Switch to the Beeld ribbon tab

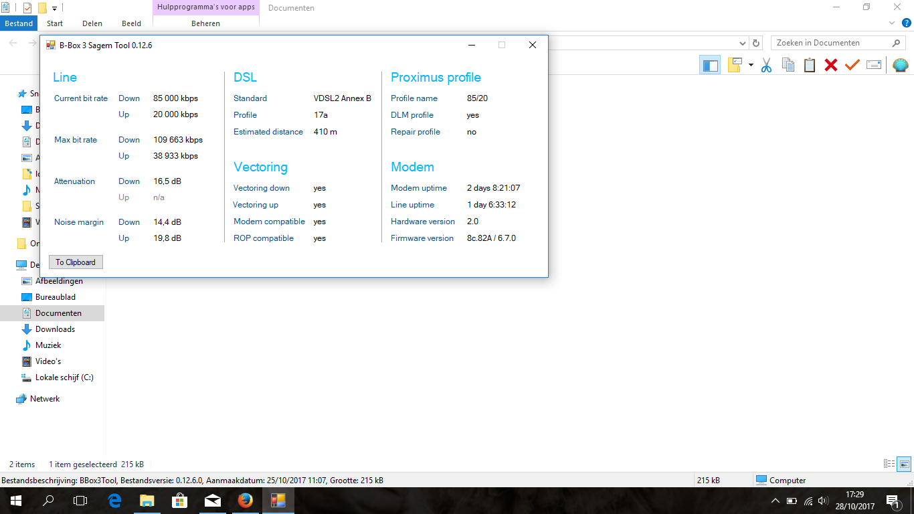coord(131,23)
